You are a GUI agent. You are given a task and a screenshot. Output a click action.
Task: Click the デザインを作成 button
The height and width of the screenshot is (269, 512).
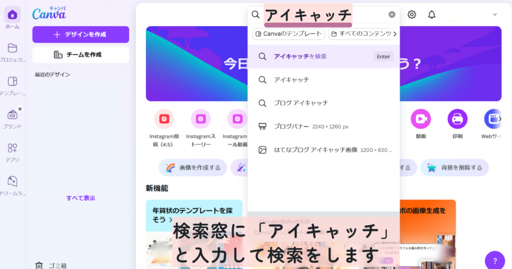click(x=80, y=34)
